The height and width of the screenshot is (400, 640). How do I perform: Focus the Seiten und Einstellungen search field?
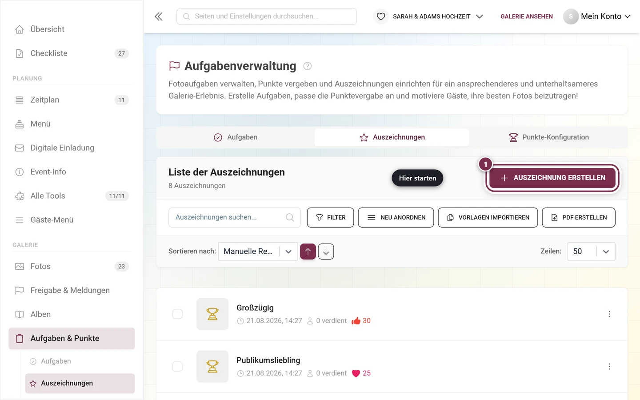[x=267, y=16]
